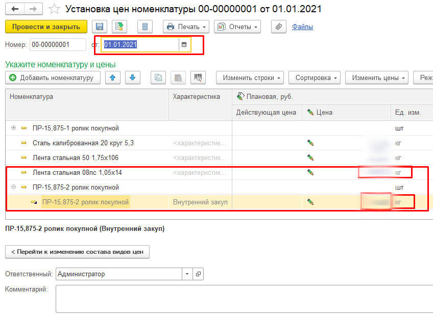Open the Файлы link
This screenshot has width=433, height=317.
click(302, 27)
